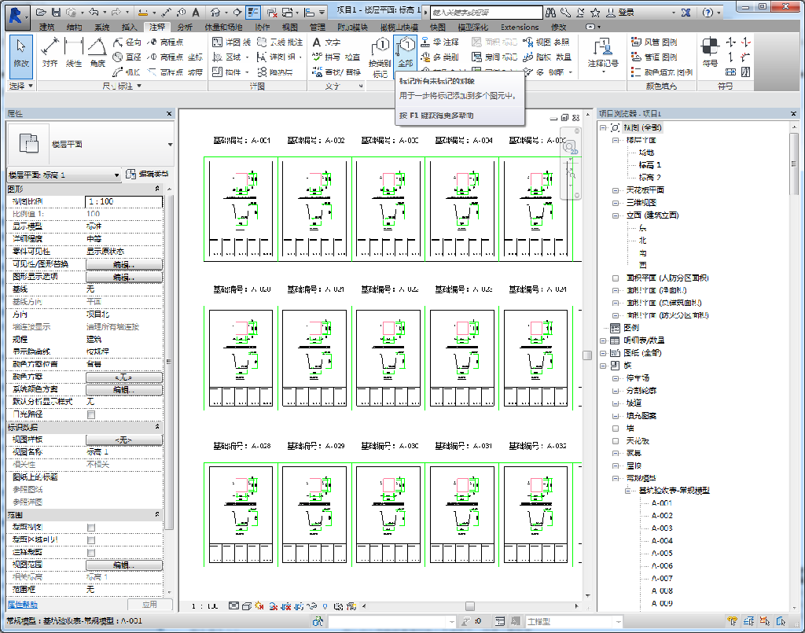This screenshot has width=805, height=633.
Task: Expand the 尺寸标注 panel dropdown arrow
Action: click(139, 86)
